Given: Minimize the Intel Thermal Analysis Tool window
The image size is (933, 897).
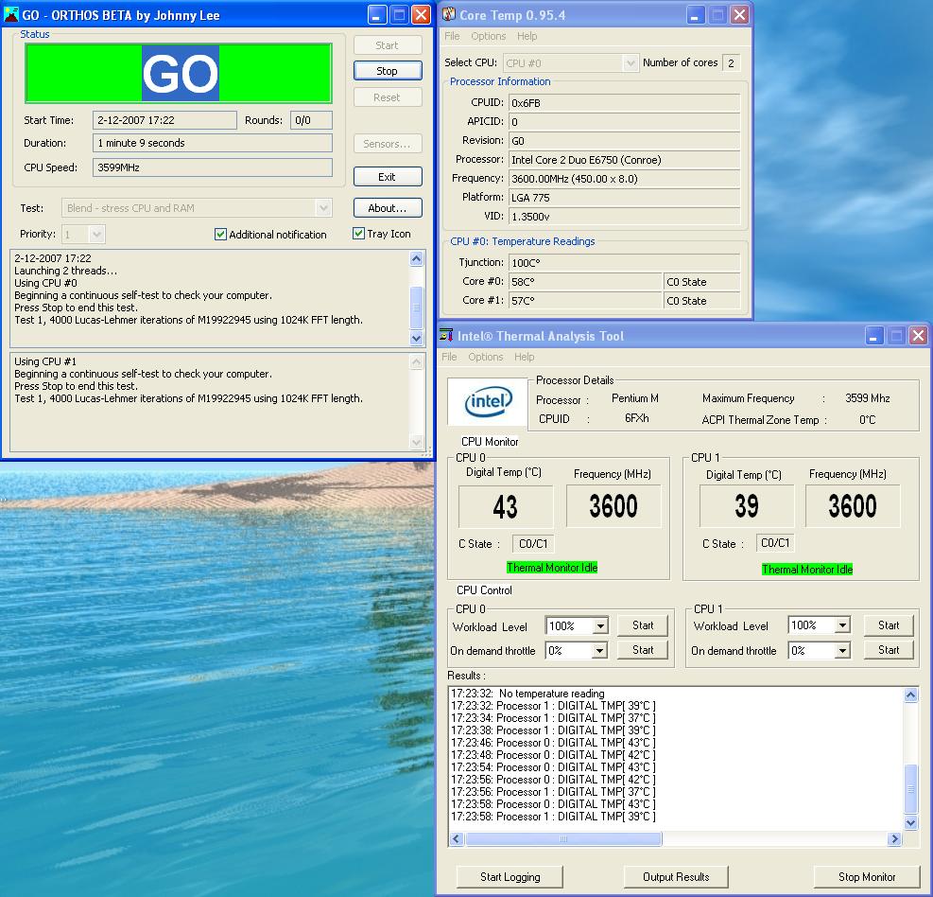Looking at the screenshot, I should point(873,336).
